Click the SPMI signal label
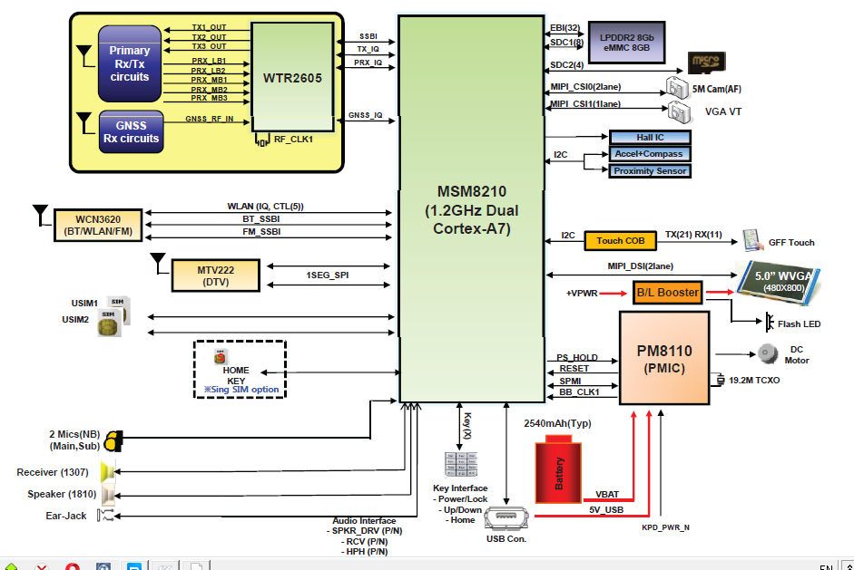Image resolution: width=854 pixels, height=570 pixels. tap(570, 381)
